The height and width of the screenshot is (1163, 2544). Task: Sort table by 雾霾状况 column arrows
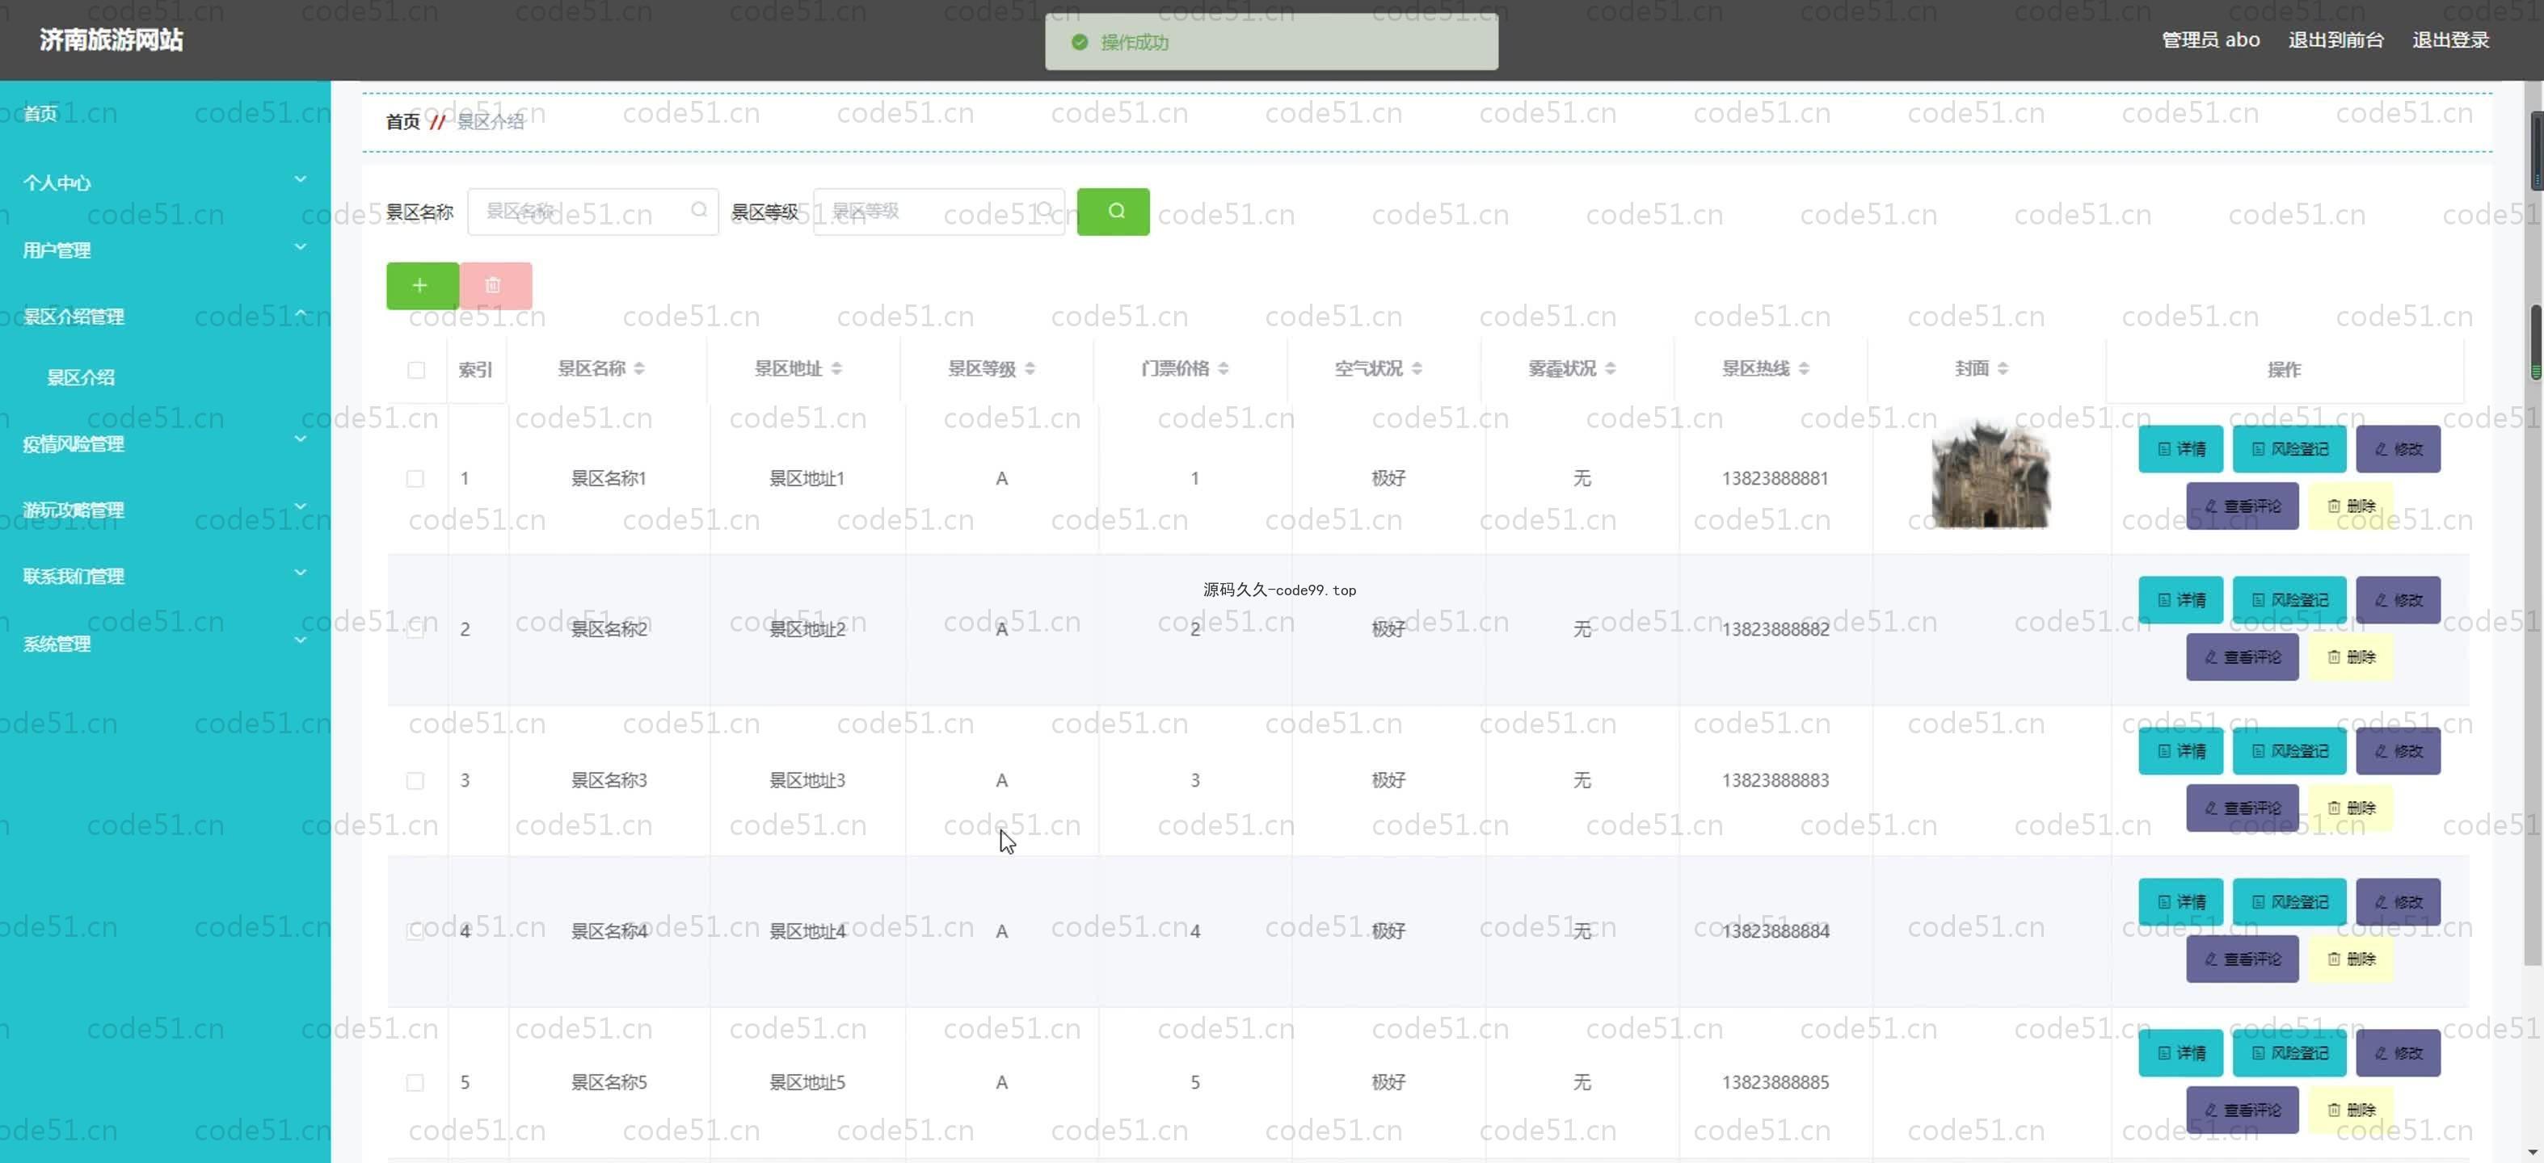click(1611, 368)
